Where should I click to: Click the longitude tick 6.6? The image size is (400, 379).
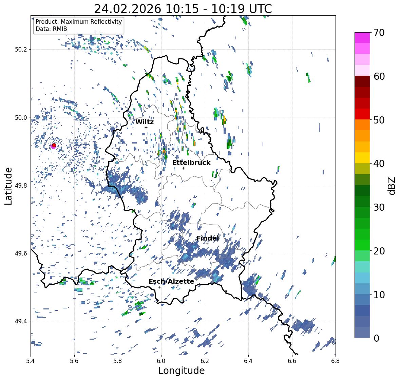click(292, 361)
